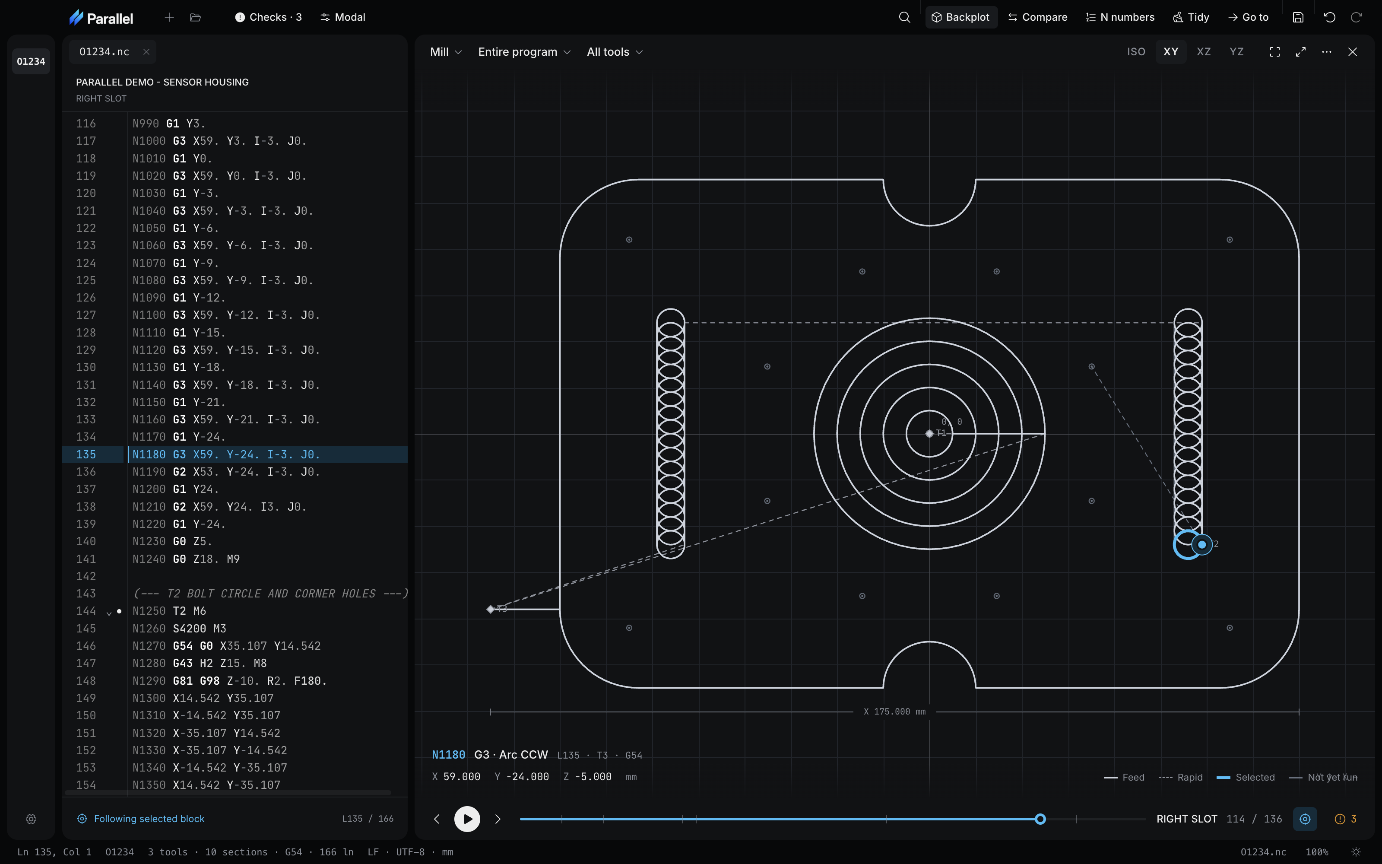
Task: Click the editor horizontal scrollbar
Action: [x=228, y=793]
